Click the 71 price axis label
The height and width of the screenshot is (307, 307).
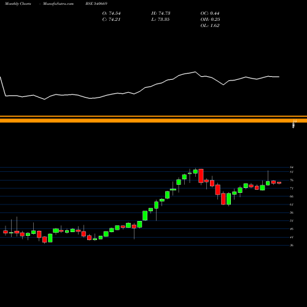[x=292, y=188]
